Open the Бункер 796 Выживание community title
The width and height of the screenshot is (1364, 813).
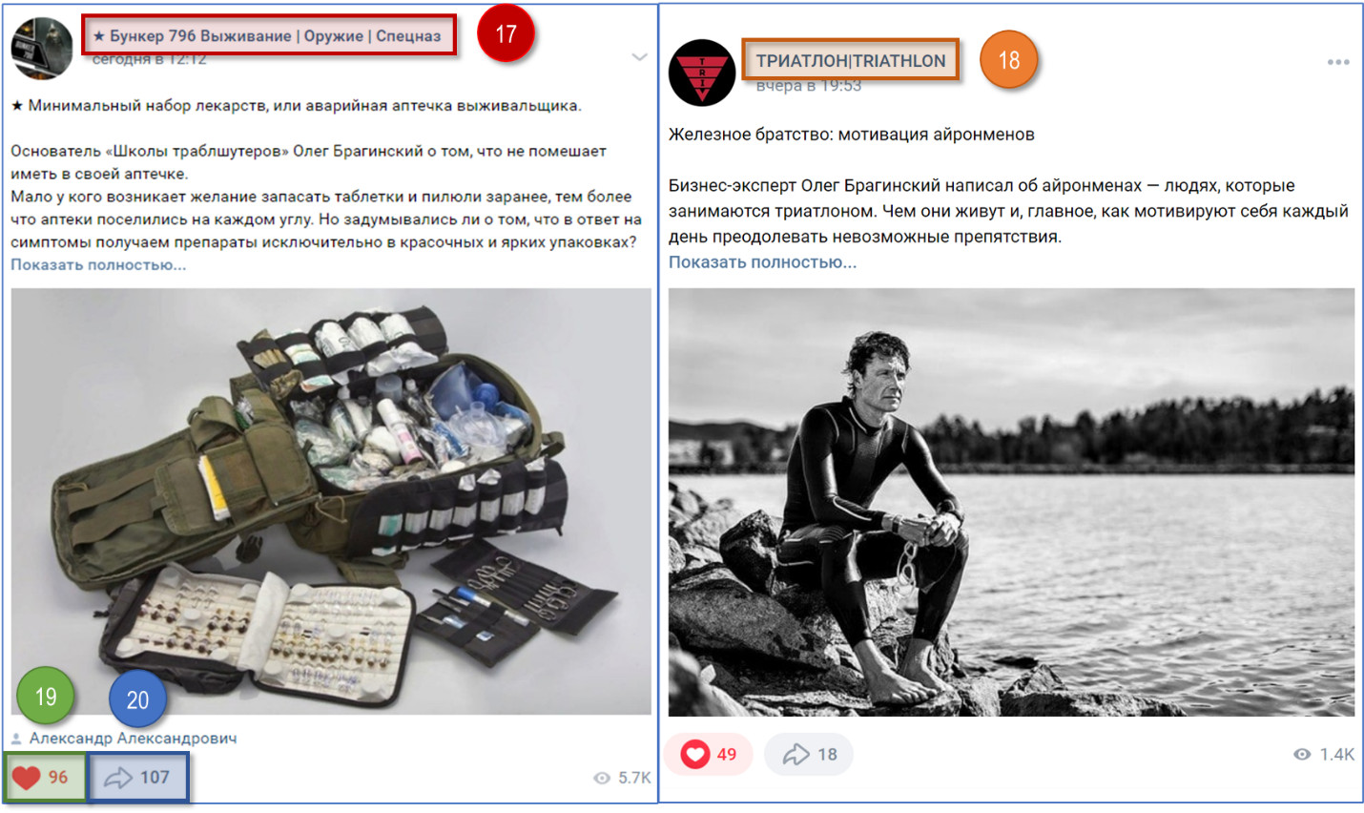tap(267, 35)
